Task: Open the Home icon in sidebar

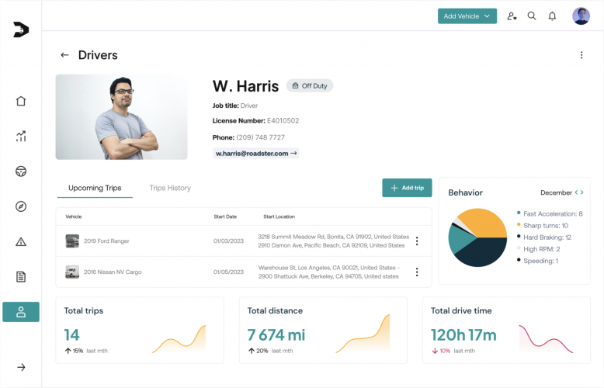Action: click(21, 101)
